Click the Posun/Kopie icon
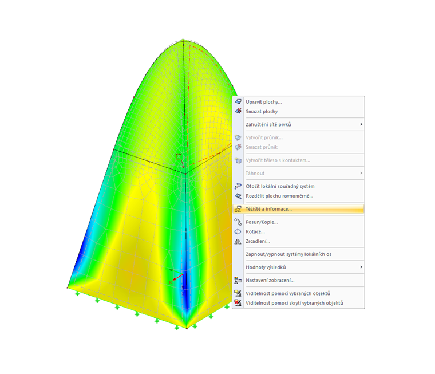 (238, 222)
